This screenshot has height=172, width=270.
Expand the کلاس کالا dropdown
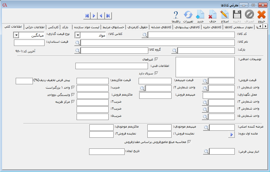[78, 35]
